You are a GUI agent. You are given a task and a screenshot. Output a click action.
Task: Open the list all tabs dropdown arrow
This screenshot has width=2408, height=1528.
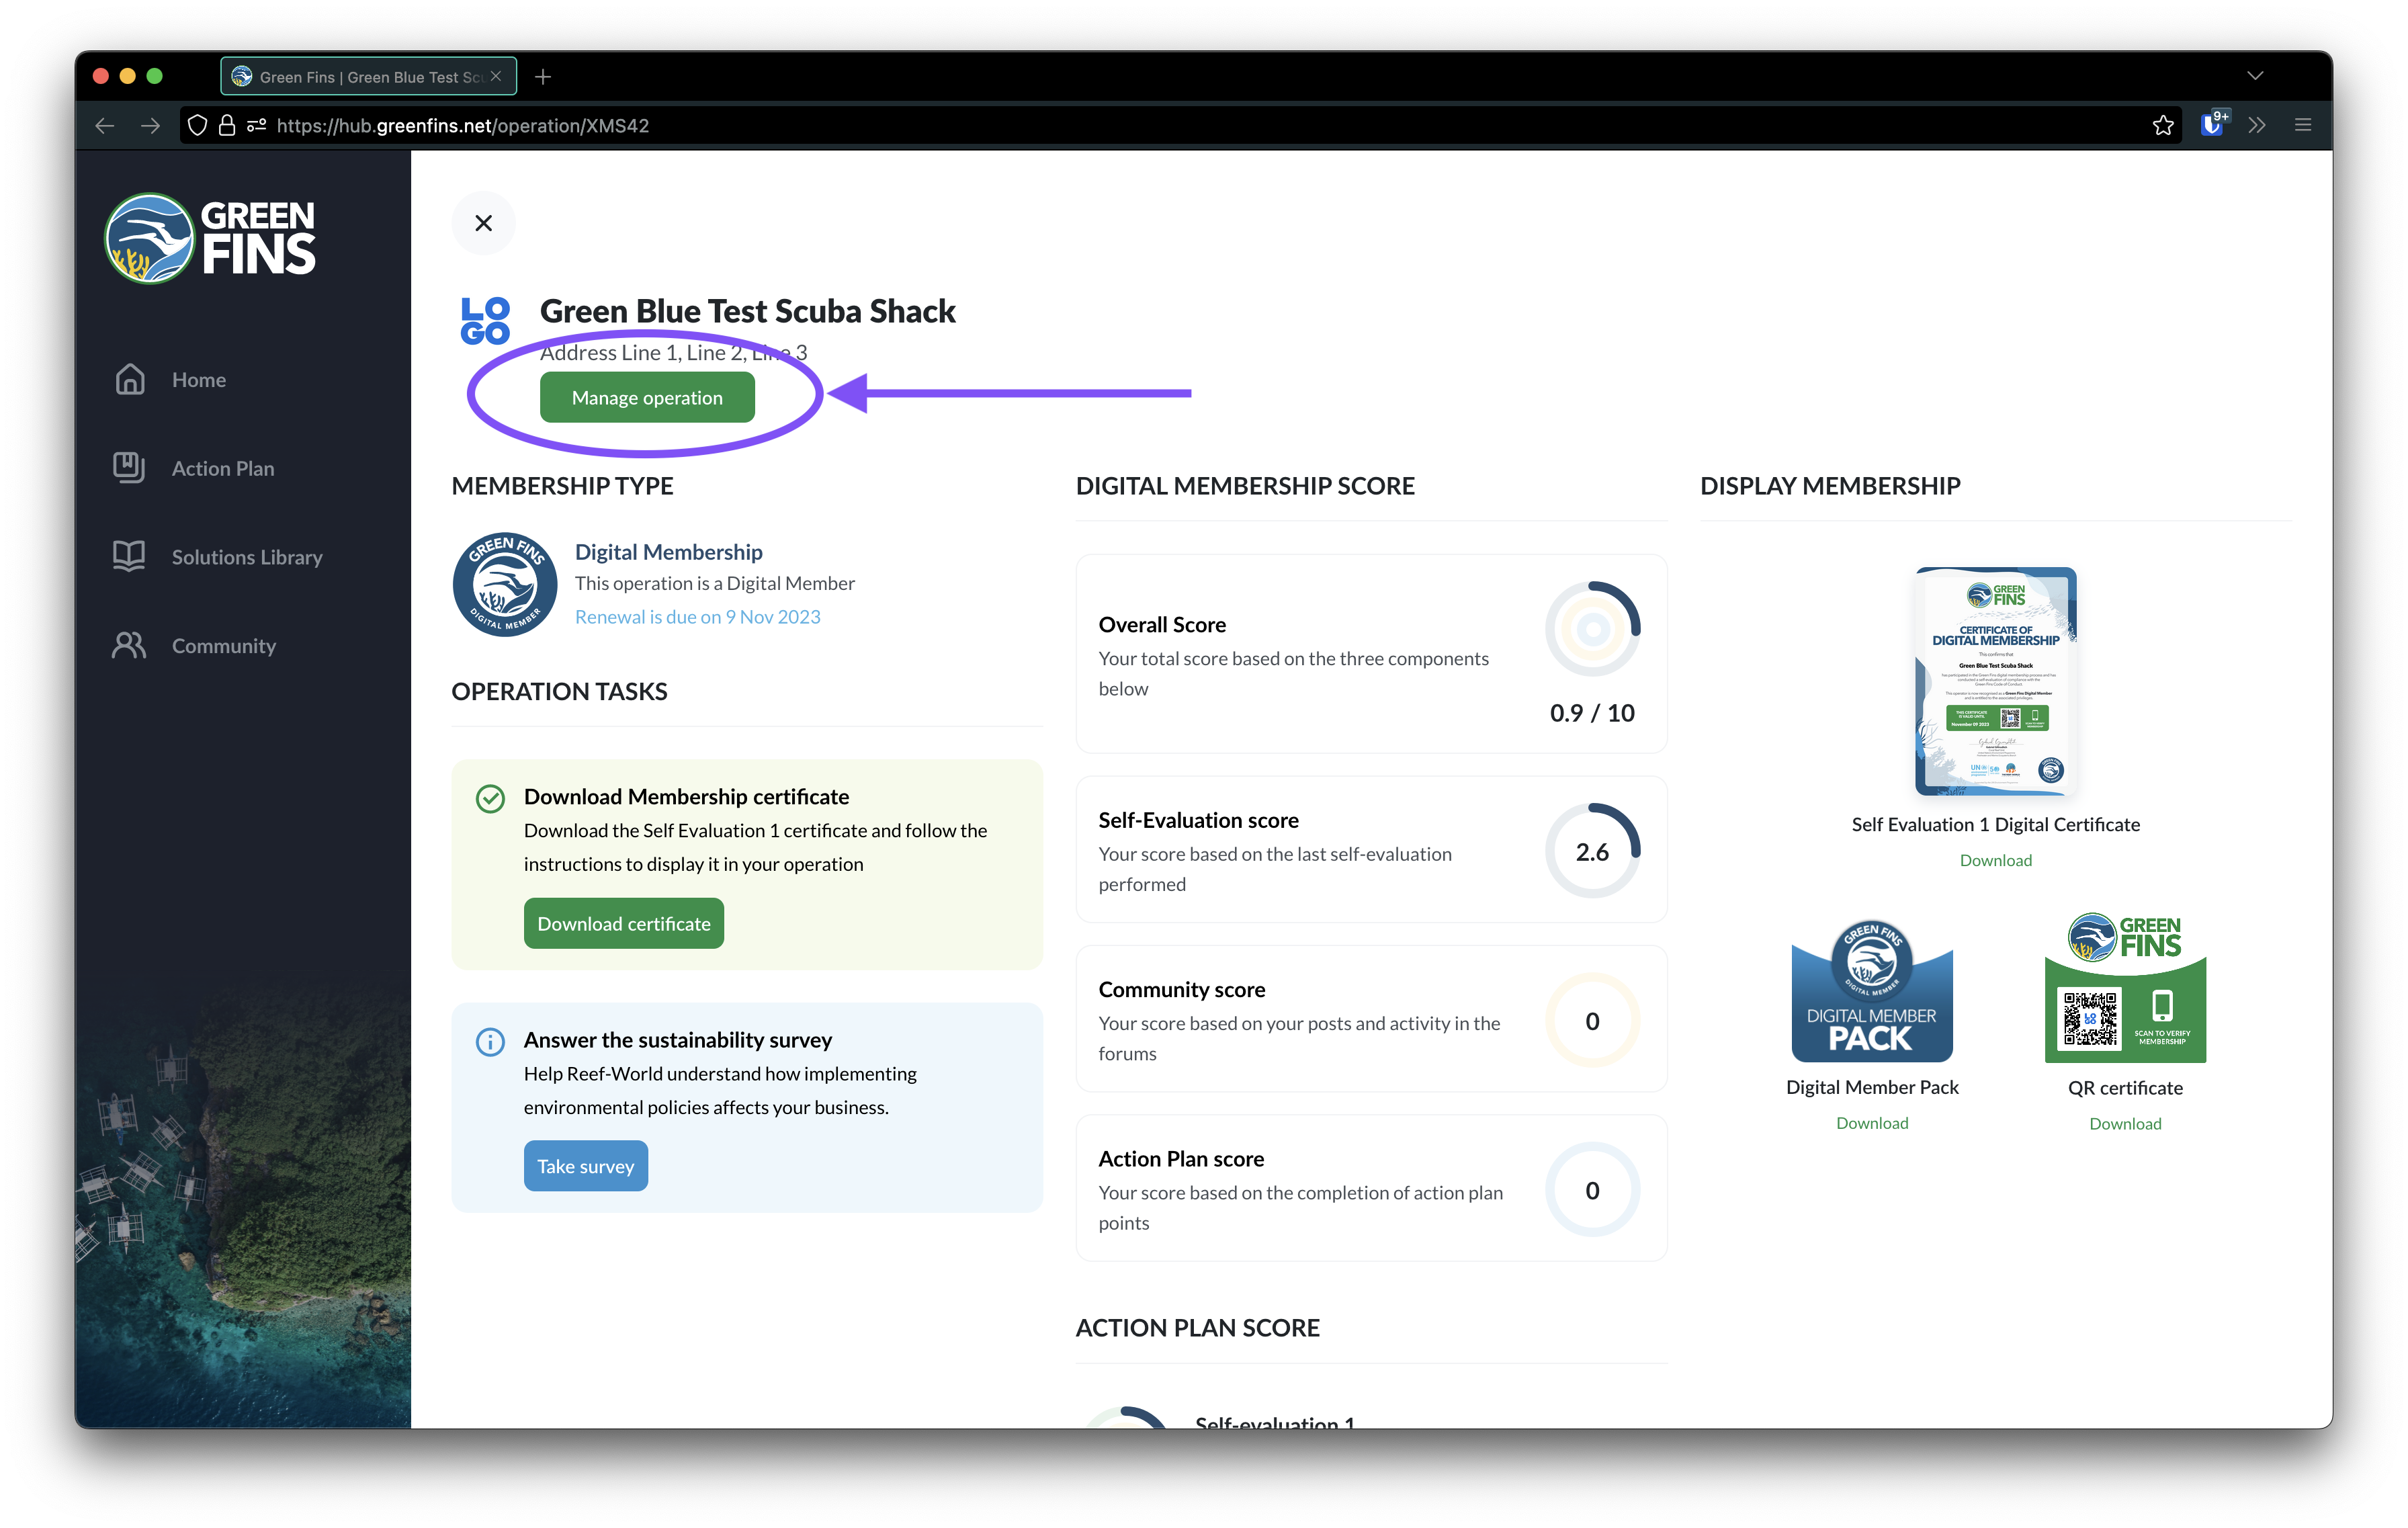click(x=2255, y=76)
